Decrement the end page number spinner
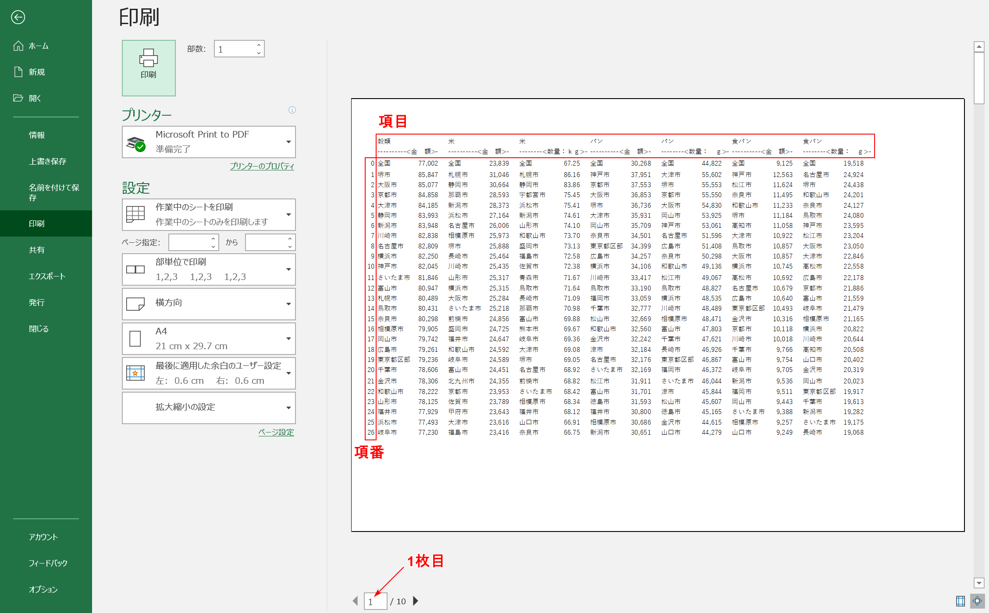The height and width of the screenshot is (613, 989). click(290, 246)
